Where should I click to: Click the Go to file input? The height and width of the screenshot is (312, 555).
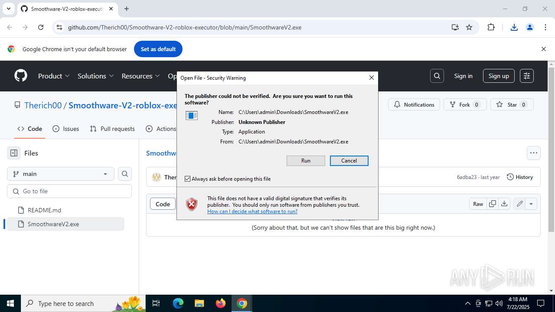(x=69, y=191)
